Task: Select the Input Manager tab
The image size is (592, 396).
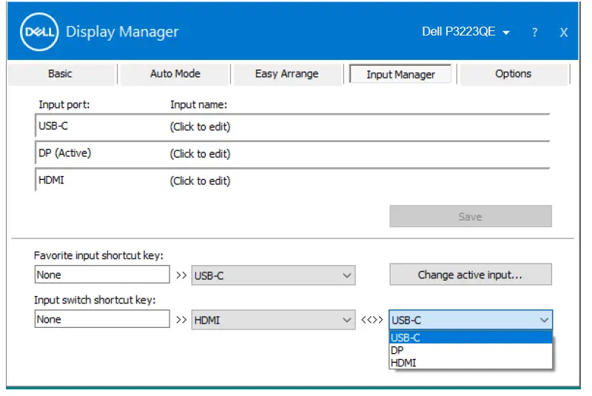Action: [400, 74]
